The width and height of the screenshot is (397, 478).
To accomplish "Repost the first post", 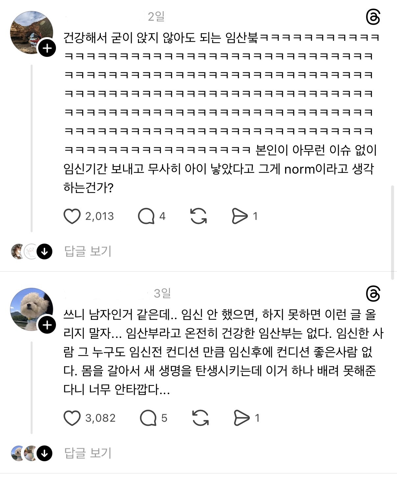I will (198, 216).
